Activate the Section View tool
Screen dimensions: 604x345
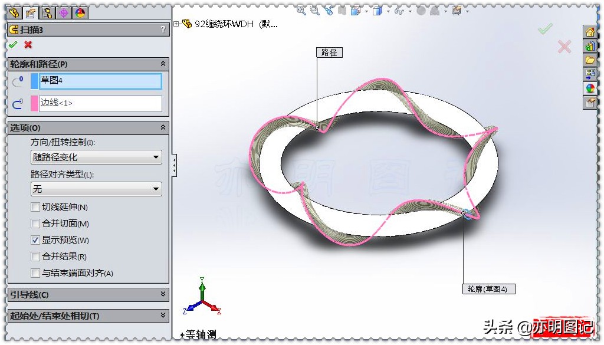tap(329, 10)
